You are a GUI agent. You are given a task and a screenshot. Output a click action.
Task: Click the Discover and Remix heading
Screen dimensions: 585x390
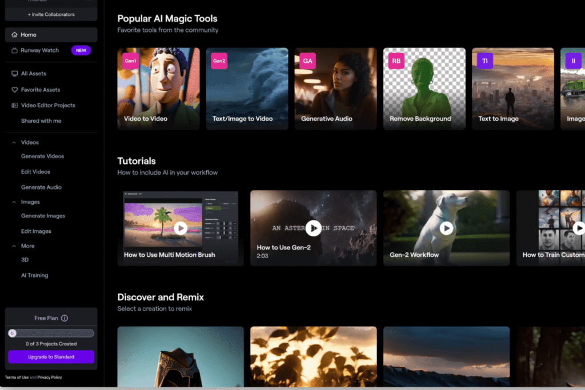coord(161,297)
